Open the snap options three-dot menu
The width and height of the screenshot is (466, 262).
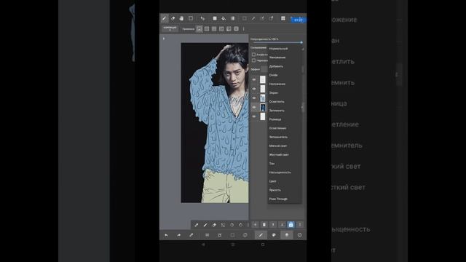243,29
